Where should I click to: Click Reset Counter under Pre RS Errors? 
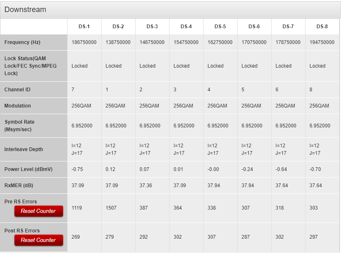39,211
